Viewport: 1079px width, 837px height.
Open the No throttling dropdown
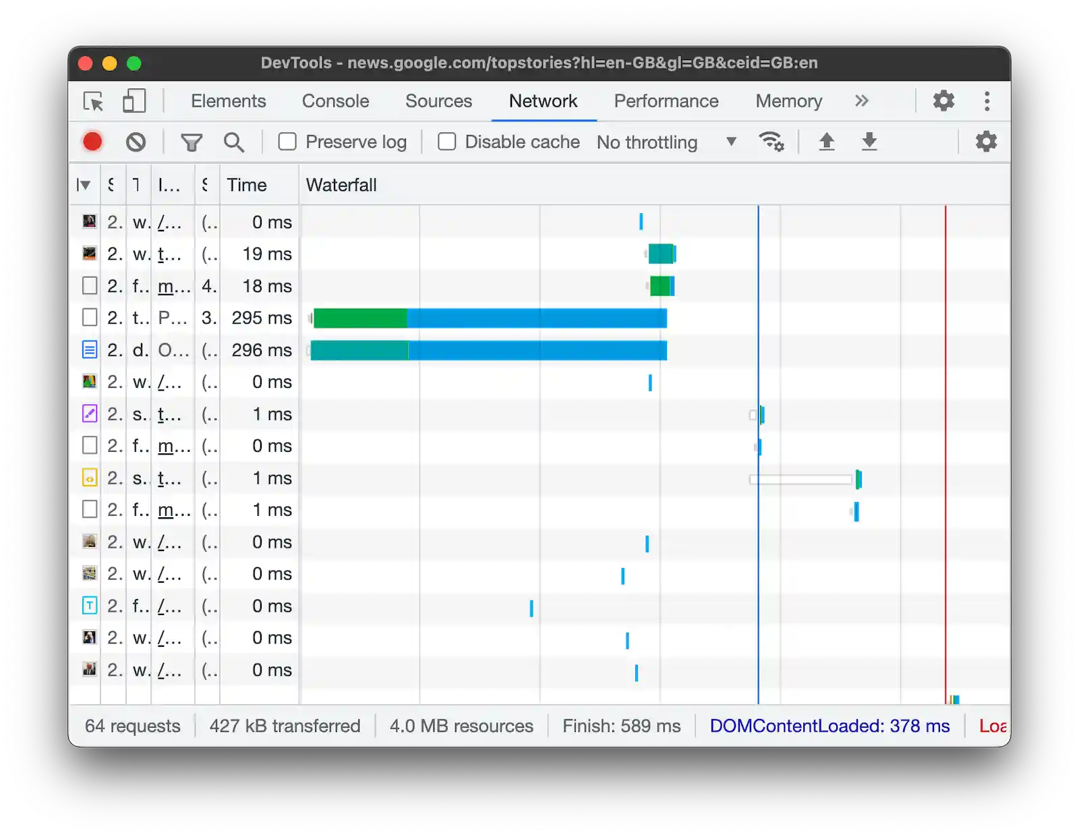(664, 142)
